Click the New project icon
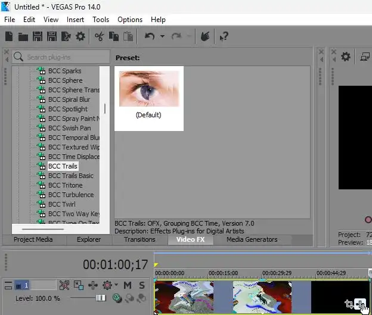Screen dimensions: 372x315 9,36
